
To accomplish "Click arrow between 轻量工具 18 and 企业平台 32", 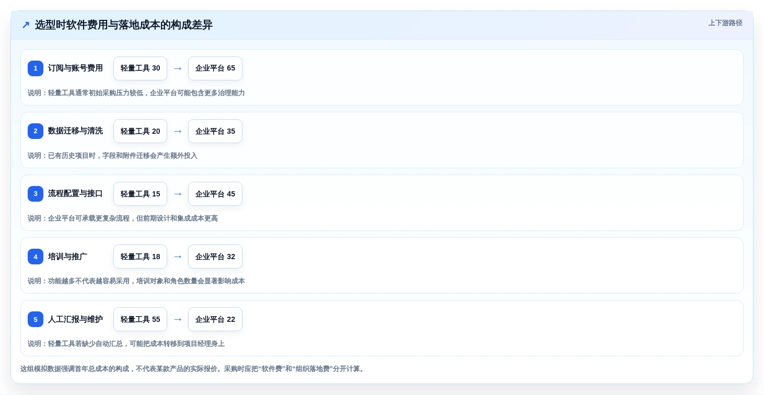I will click(x=178, y=257).
